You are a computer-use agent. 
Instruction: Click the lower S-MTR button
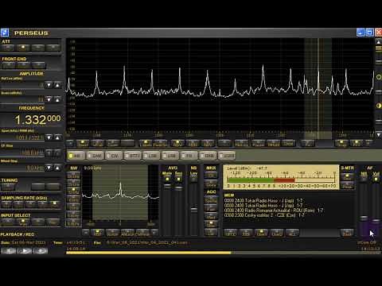[x=347, y=185]
